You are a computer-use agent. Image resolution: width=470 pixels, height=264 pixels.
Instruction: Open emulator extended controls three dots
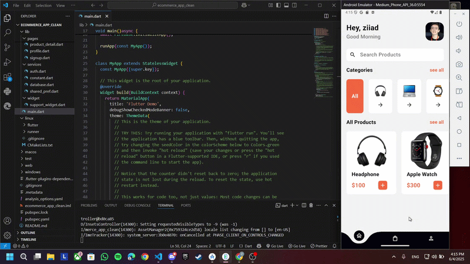click(459, 158)
